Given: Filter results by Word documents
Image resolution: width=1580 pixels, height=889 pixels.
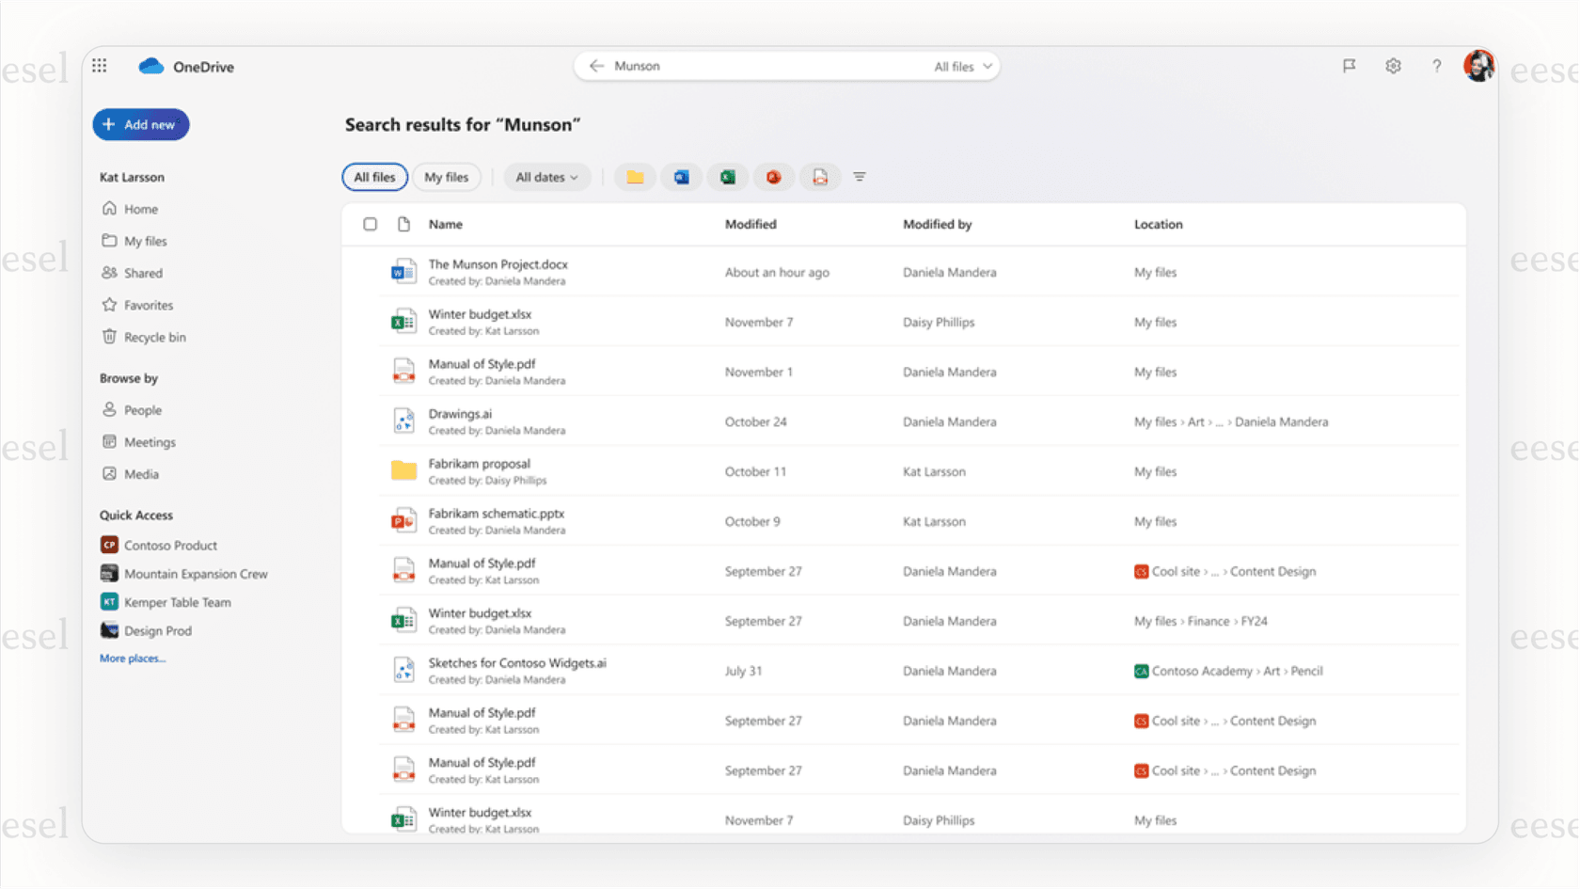Looking at the screenshot, I should (681, 177).
